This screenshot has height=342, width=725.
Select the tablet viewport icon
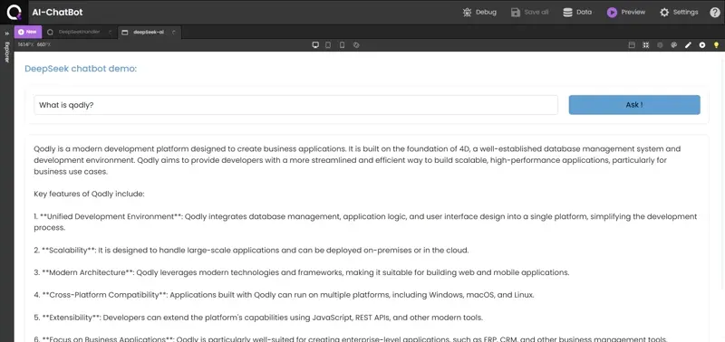click(328, 44)
